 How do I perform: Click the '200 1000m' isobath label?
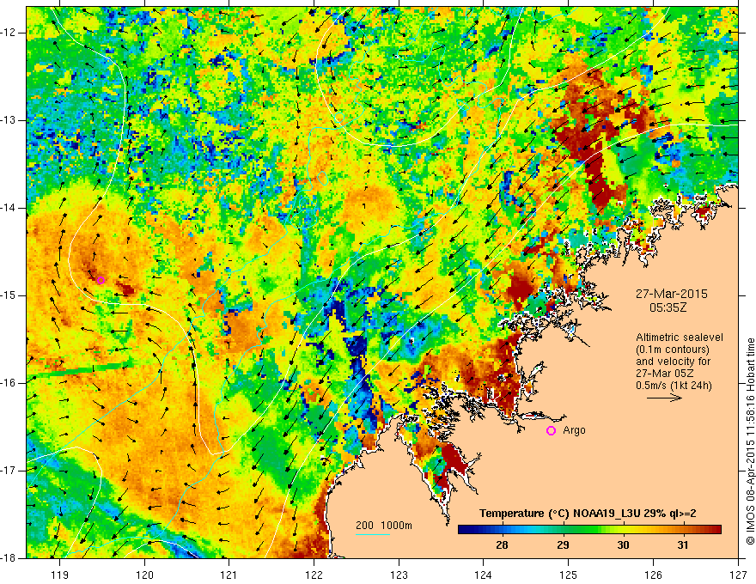pos(384,526)
